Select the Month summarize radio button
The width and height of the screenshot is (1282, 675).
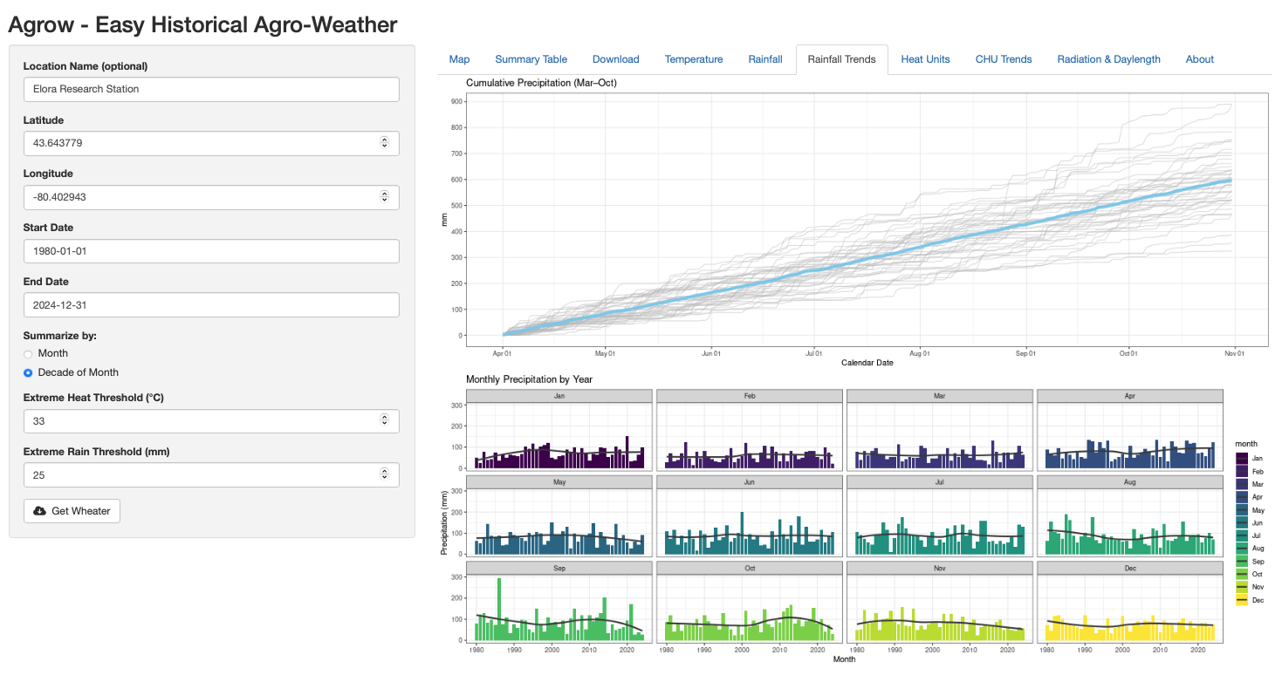(x=28, y=354)
